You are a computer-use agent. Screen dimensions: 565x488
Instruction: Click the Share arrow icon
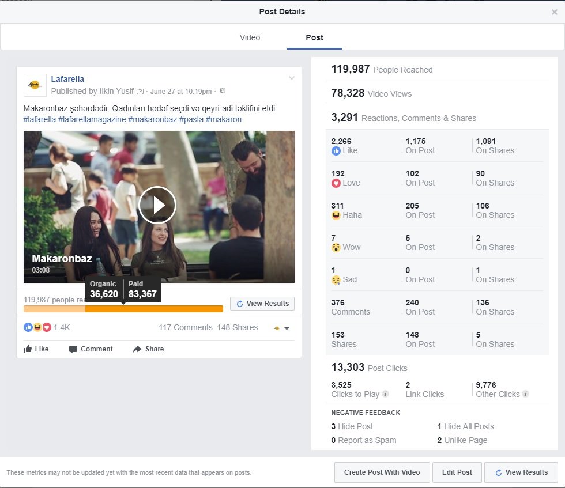(137, 349)
